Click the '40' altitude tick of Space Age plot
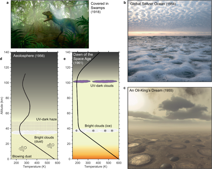This screenshot has height=169, width=212. (69, 129)
